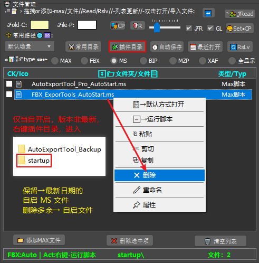Image resolution: width=259 pixels, height=263 pixels.
Task: Click the blue slider handle
Action: pos(157,27)
